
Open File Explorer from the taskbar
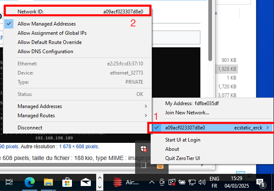click(49, 182)
